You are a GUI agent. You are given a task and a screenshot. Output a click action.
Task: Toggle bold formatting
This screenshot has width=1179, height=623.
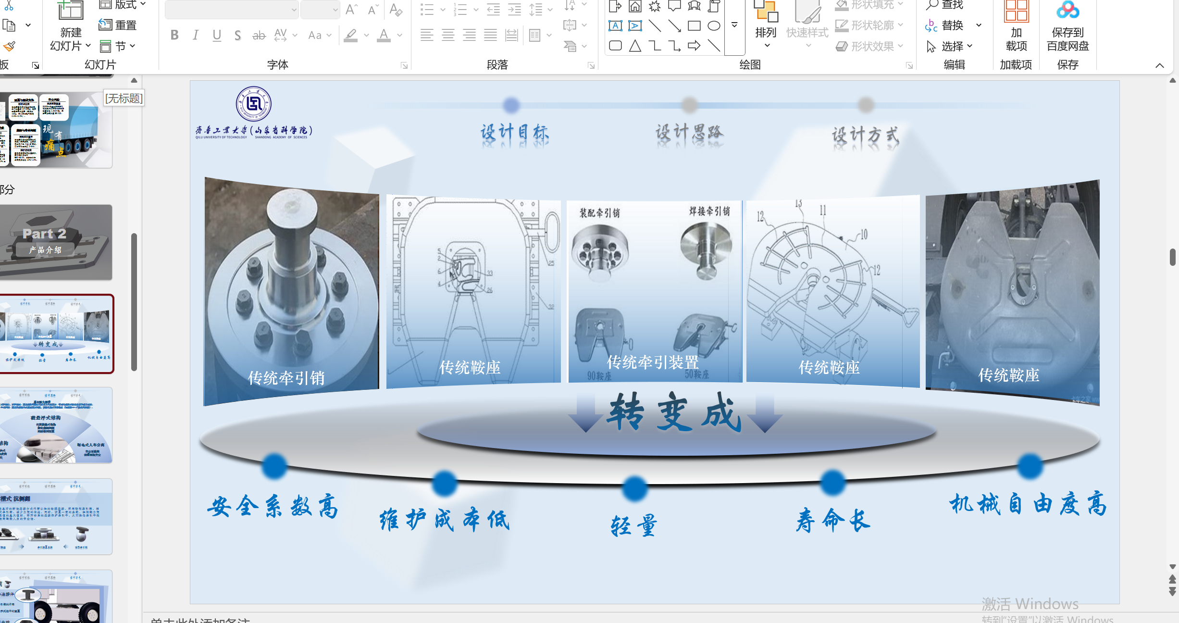[x=174, y=35]
